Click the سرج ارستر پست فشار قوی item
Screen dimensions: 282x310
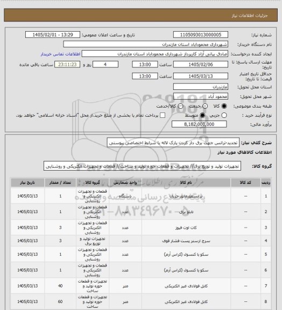point(186,241)
